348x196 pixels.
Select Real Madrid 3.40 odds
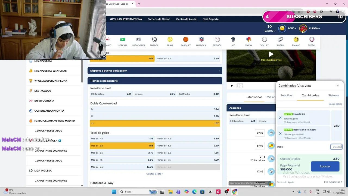coord(198,94)
